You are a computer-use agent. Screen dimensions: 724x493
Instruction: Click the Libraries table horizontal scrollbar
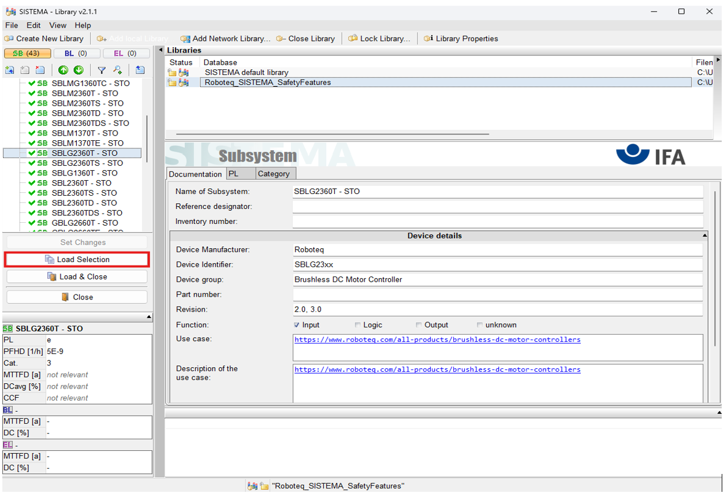point(332,134)
